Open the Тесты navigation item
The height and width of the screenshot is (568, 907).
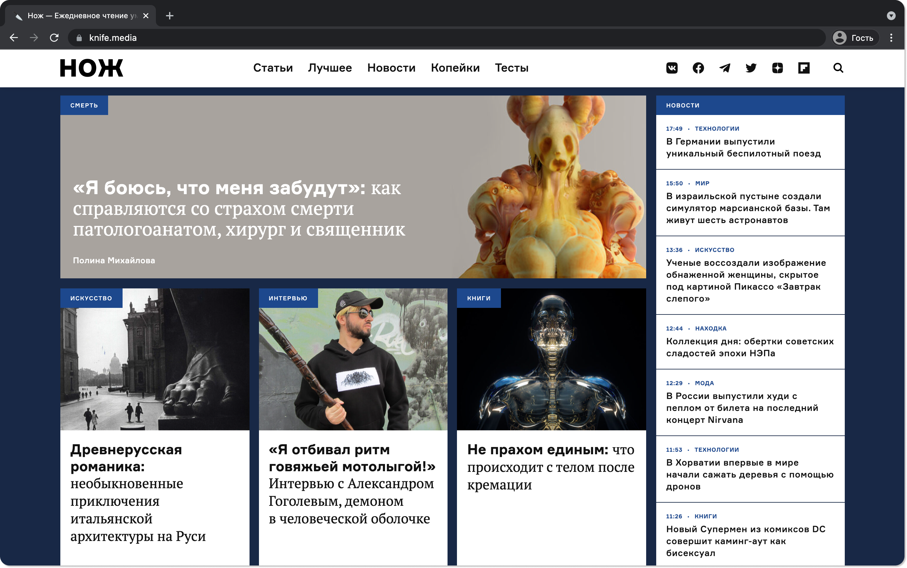tap(511, 68)
